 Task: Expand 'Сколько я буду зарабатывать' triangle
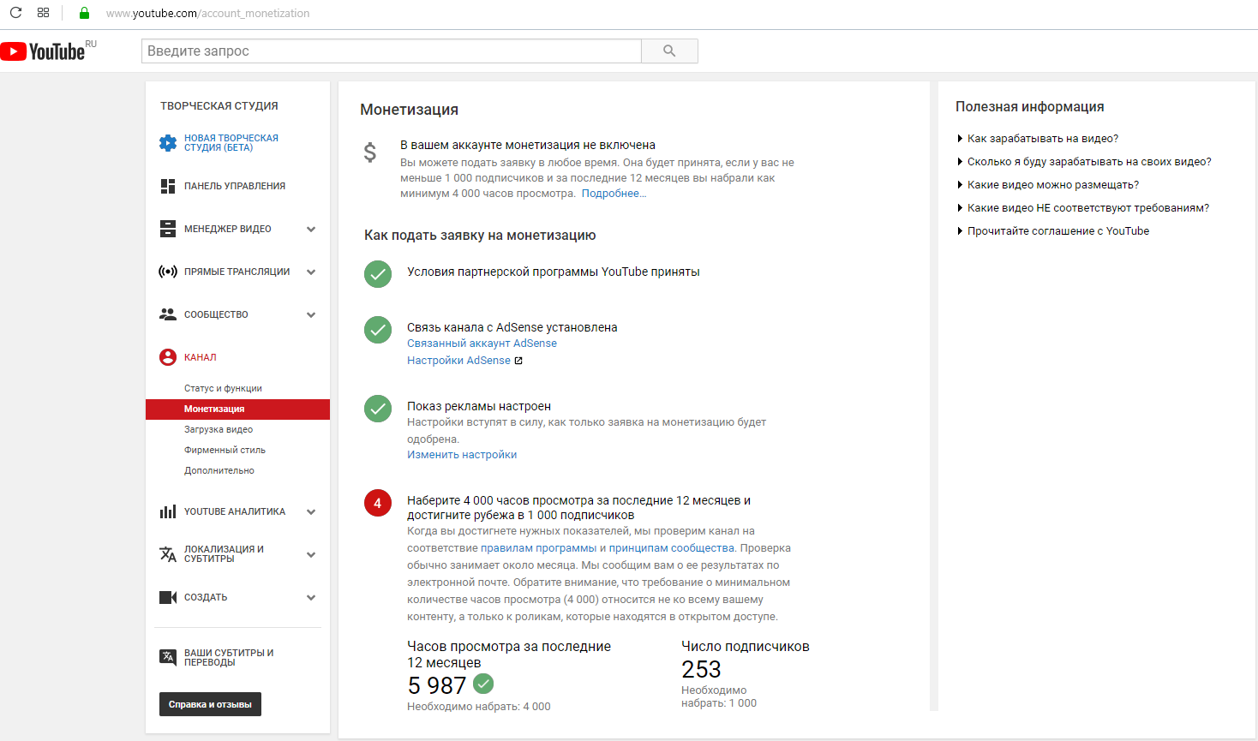(960, 161)
